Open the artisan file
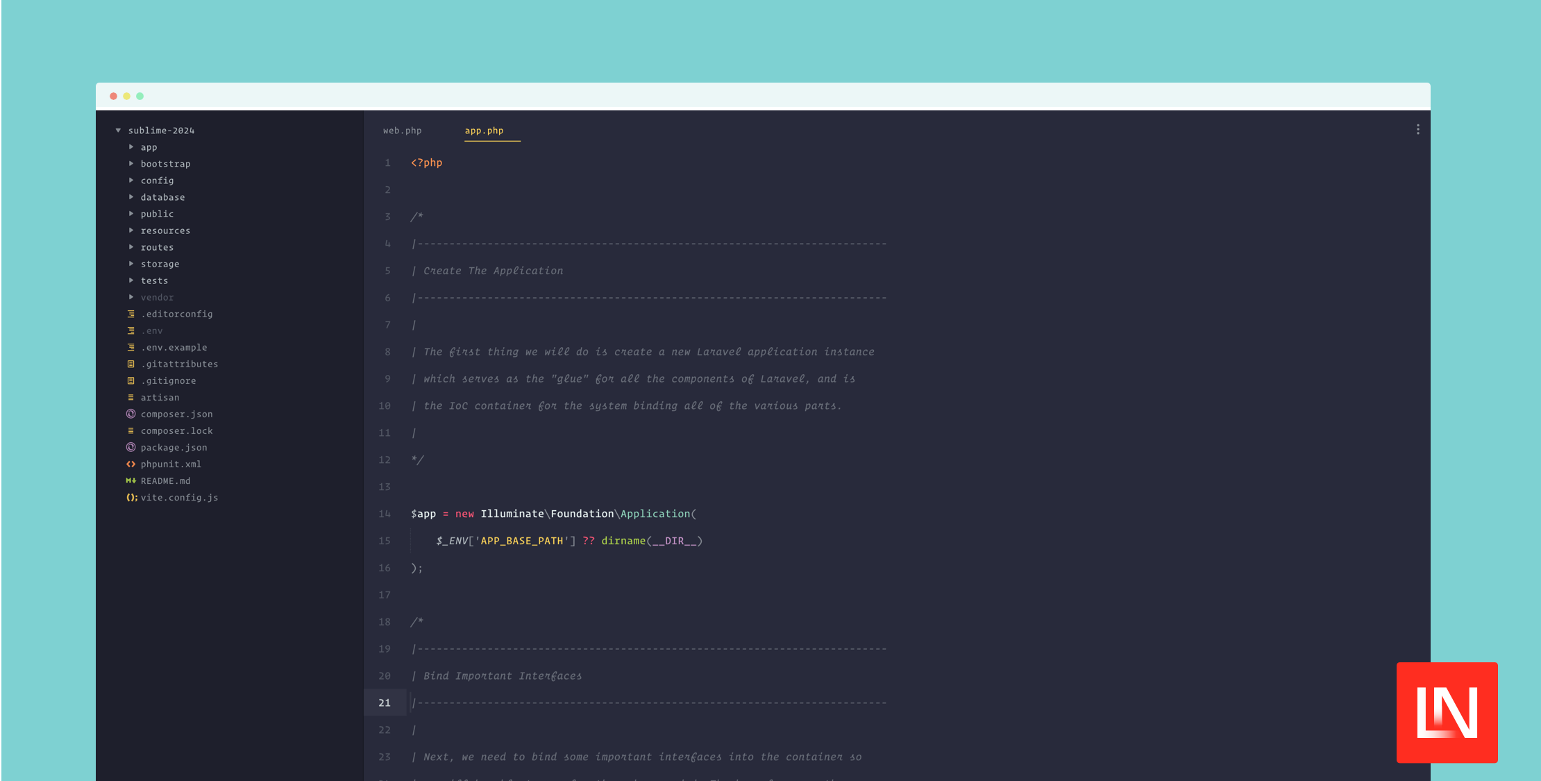The height and width of the screenshot is (781, 1541). tap(160, 397)
